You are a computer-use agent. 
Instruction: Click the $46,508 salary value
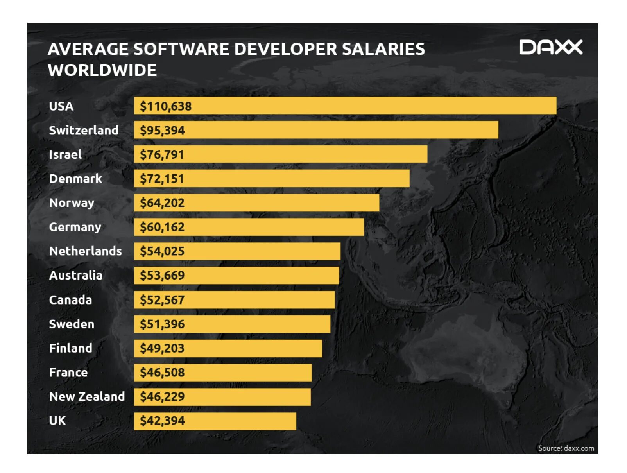click(162, 373)
